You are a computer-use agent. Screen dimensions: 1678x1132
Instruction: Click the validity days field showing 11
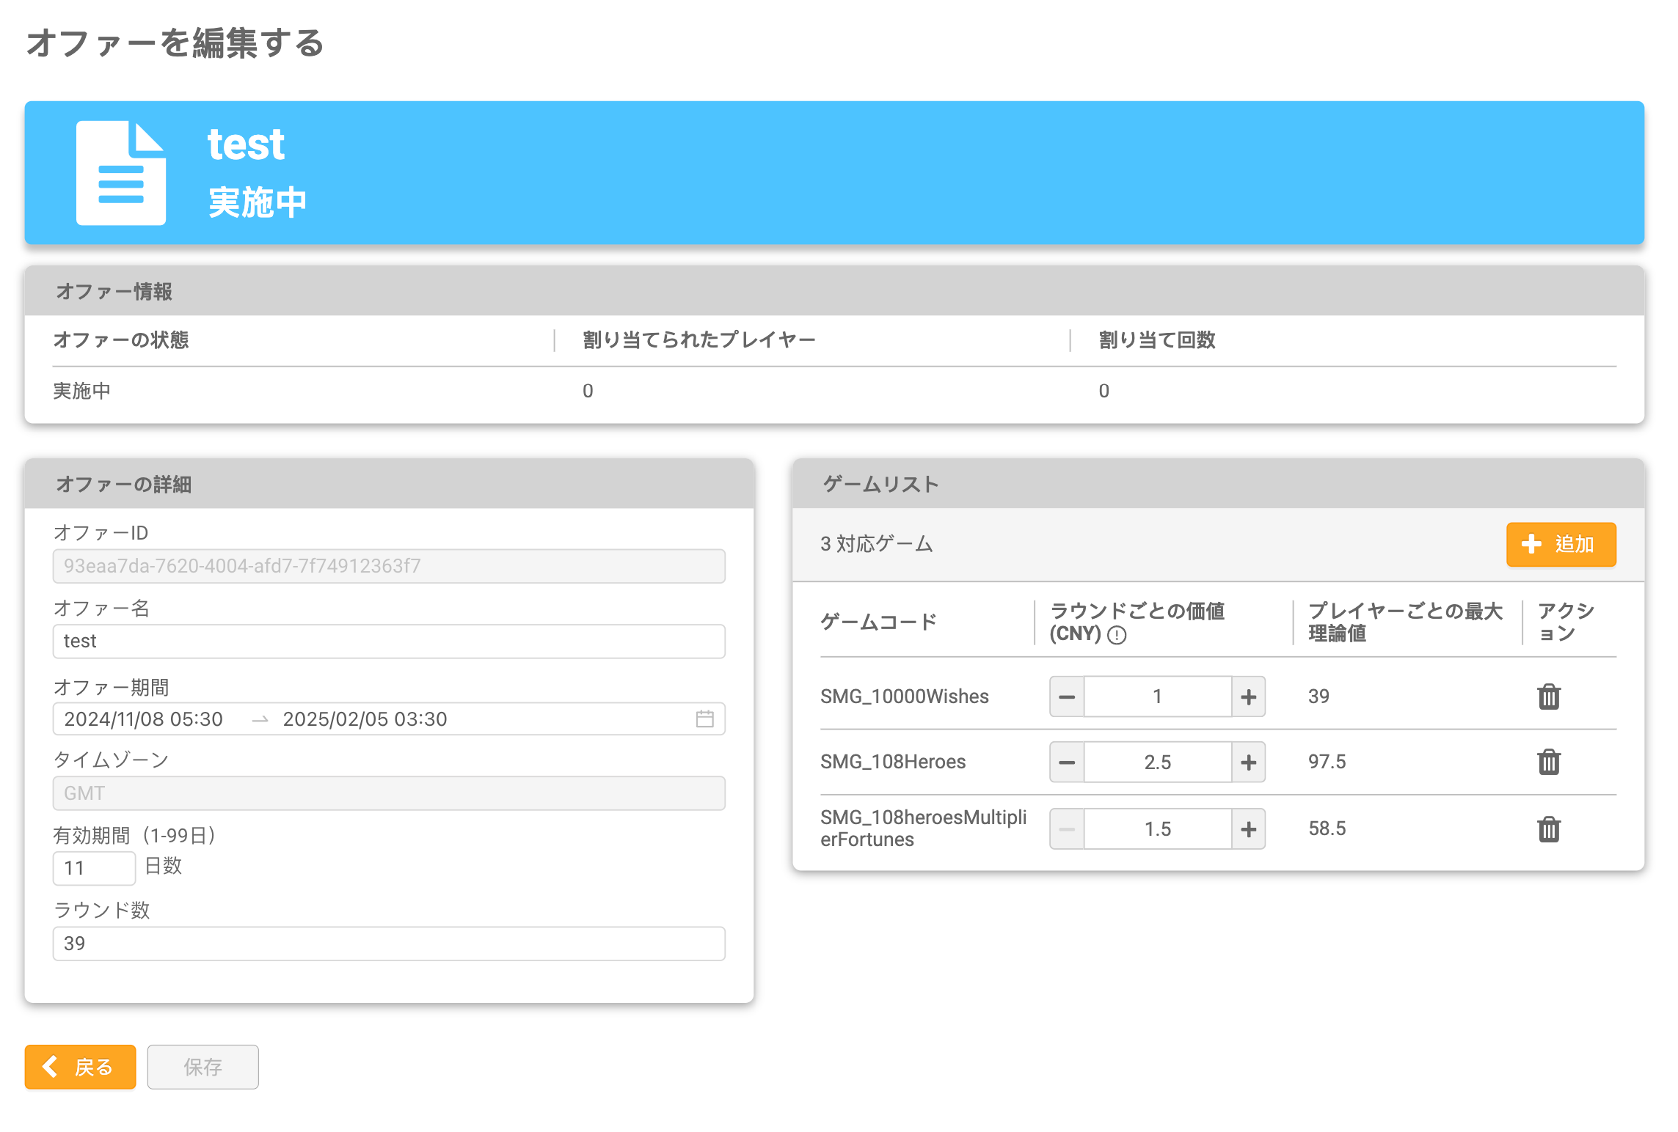[x=94, y=868]
